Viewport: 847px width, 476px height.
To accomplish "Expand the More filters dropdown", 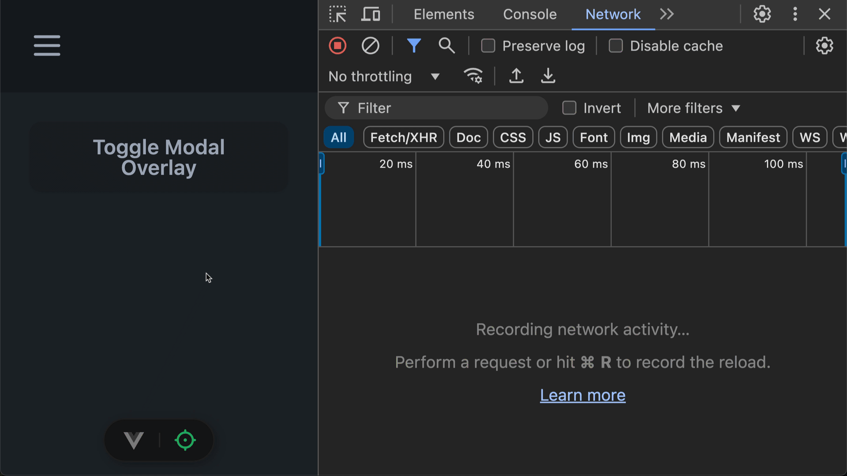I will (693, 108).
